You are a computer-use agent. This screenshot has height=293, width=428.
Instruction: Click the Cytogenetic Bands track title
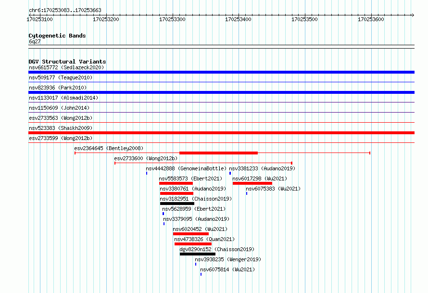click(x=57, y=36)
